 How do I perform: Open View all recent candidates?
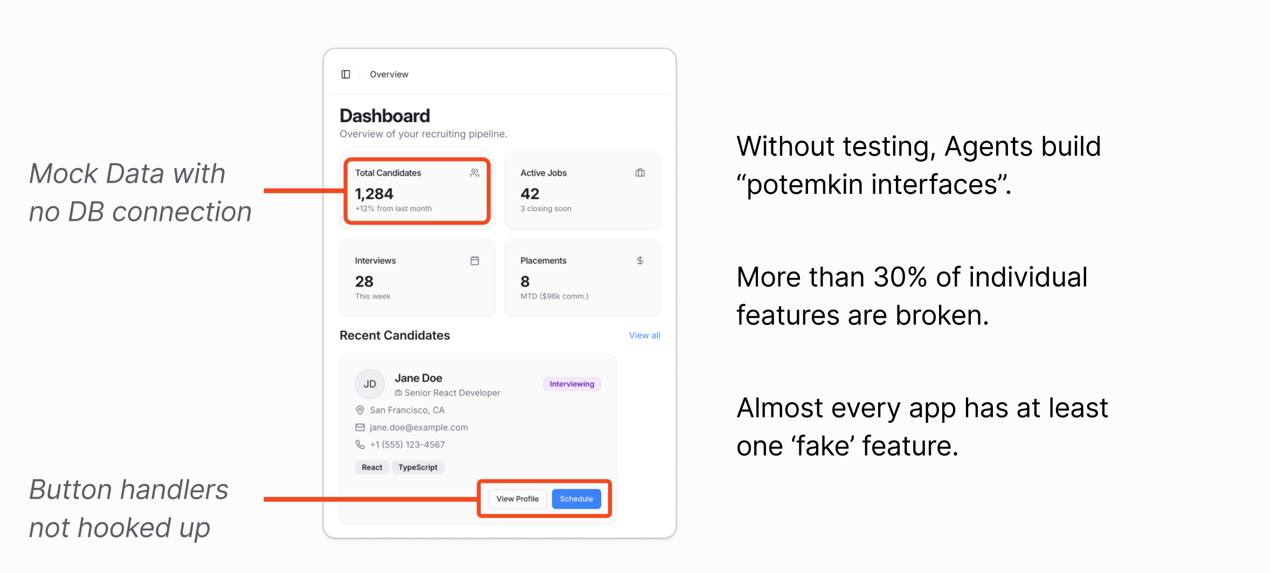point(644,336)
